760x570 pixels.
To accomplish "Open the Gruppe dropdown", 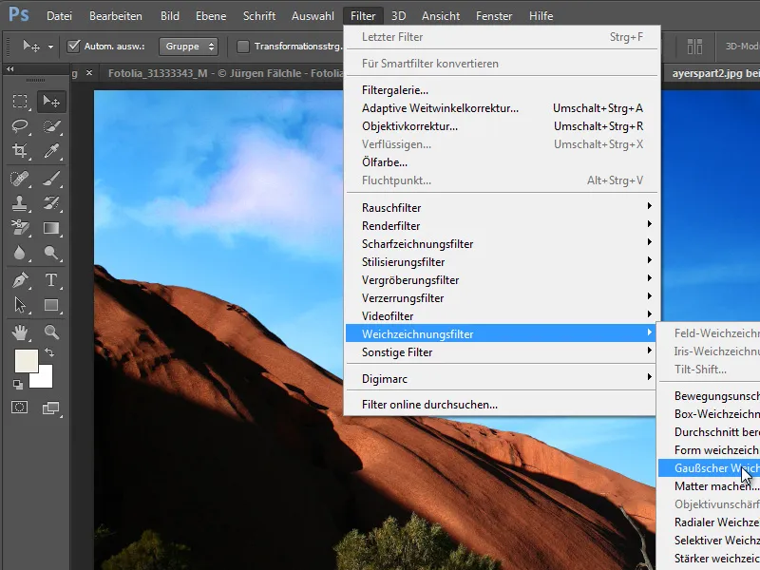I will pyautogui.click(x=188, y=47).
